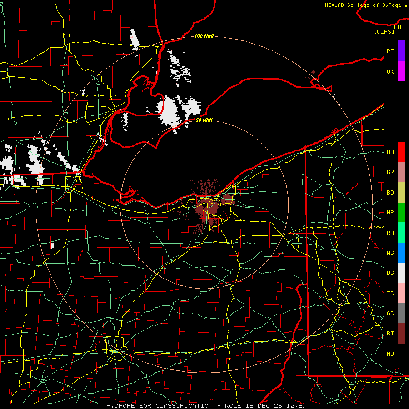Image resolution: width=409 pixels, height=409 pixels.
Task: Click the red HA legend swatch
Action: 401,152
